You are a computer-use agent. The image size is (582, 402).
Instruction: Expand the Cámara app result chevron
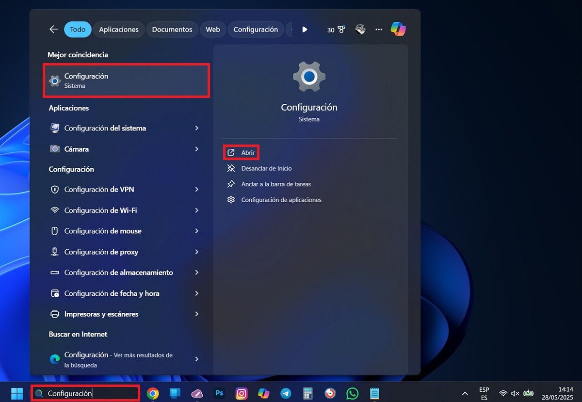point(197,149)
